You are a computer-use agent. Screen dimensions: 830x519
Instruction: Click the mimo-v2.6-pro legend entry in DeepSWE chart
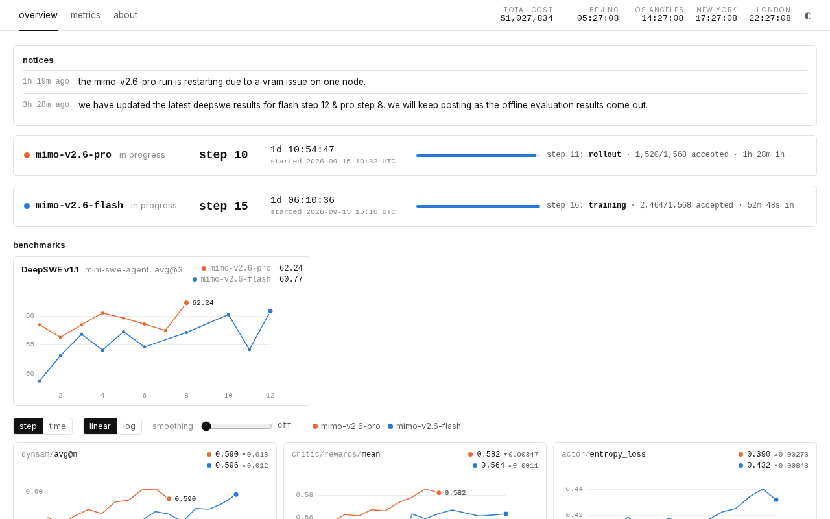pos(236,269)
